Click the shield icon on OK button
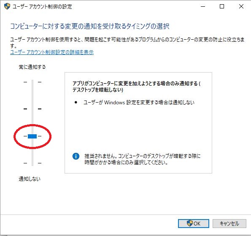 click(190, 223)
